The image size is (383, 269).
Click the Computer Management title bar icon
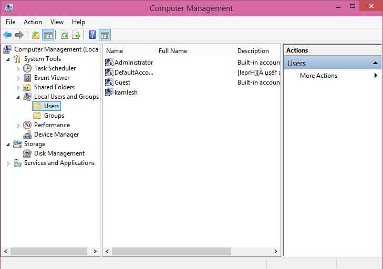point(8,8)
